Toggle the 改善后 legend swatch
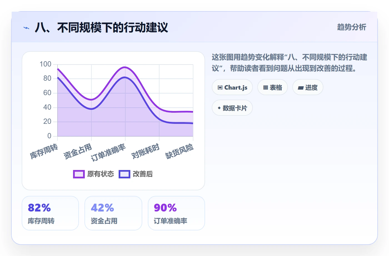This screenshot has height=256, width=389. (124, 174)
